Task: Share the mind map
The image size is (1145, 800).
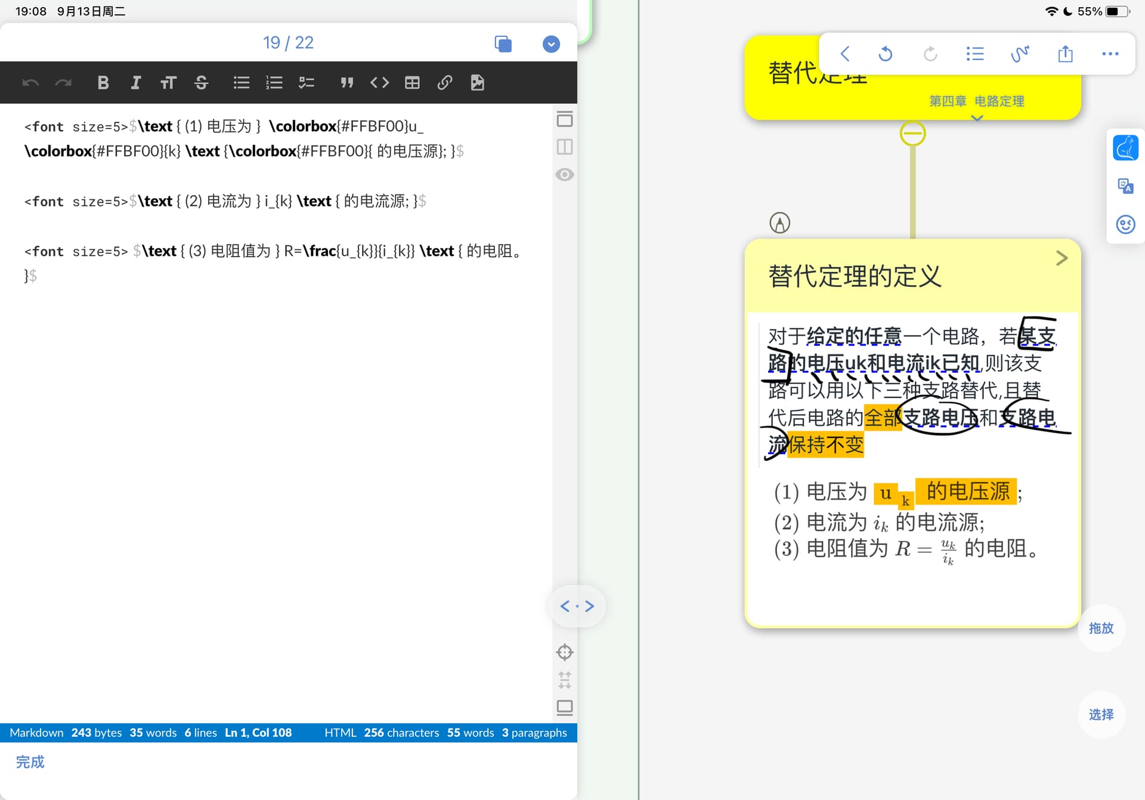Action: pos(1065,54)
